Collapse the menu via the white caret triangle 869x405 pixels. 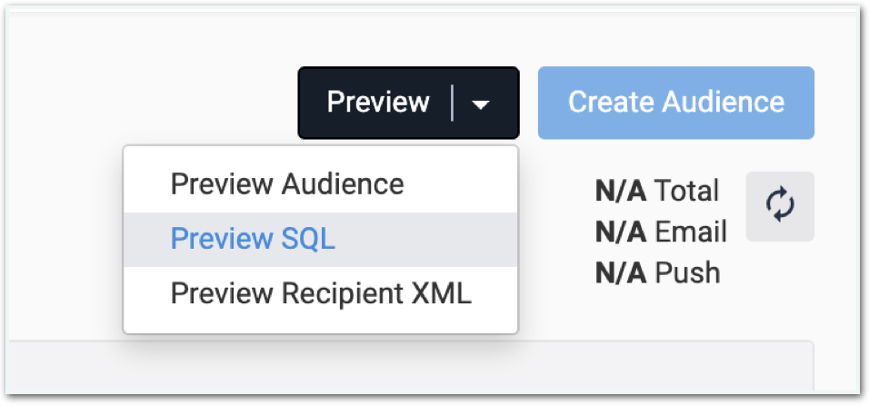pyautogui.click(x=480, y=104)
